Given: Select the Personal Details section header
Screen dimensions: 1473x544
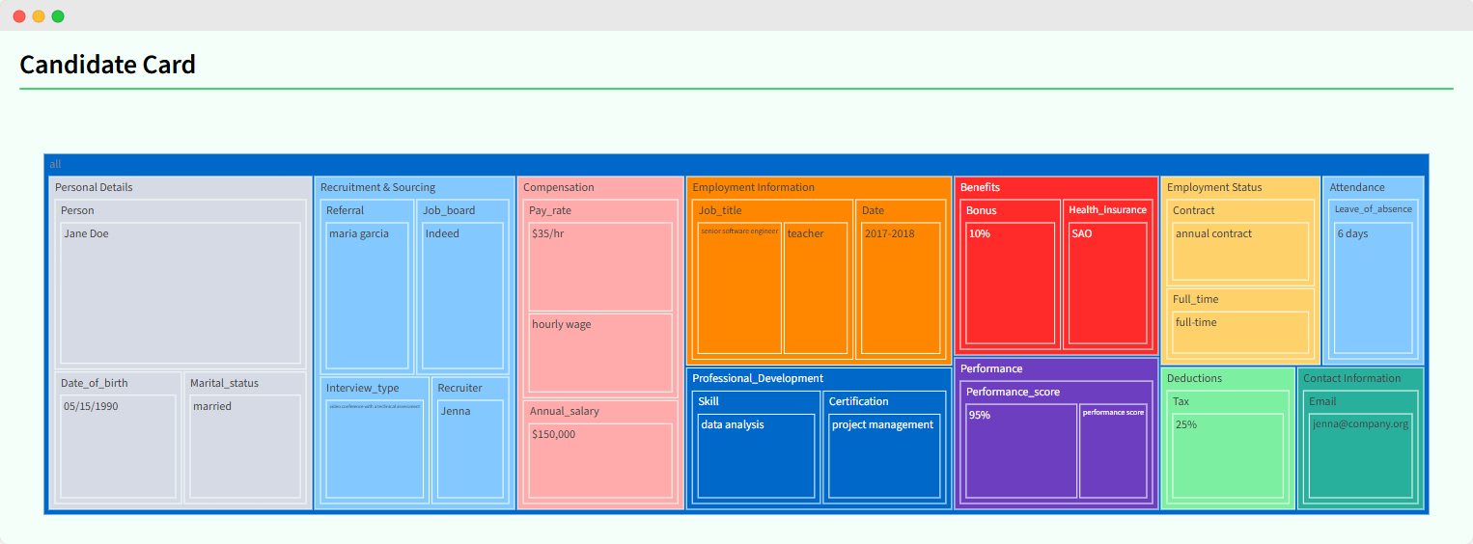Looking at the screenshot, I should [x=94, y=187].
